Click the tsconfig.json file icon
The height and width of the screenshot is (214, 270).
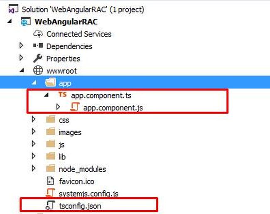[x=50, y=205]
